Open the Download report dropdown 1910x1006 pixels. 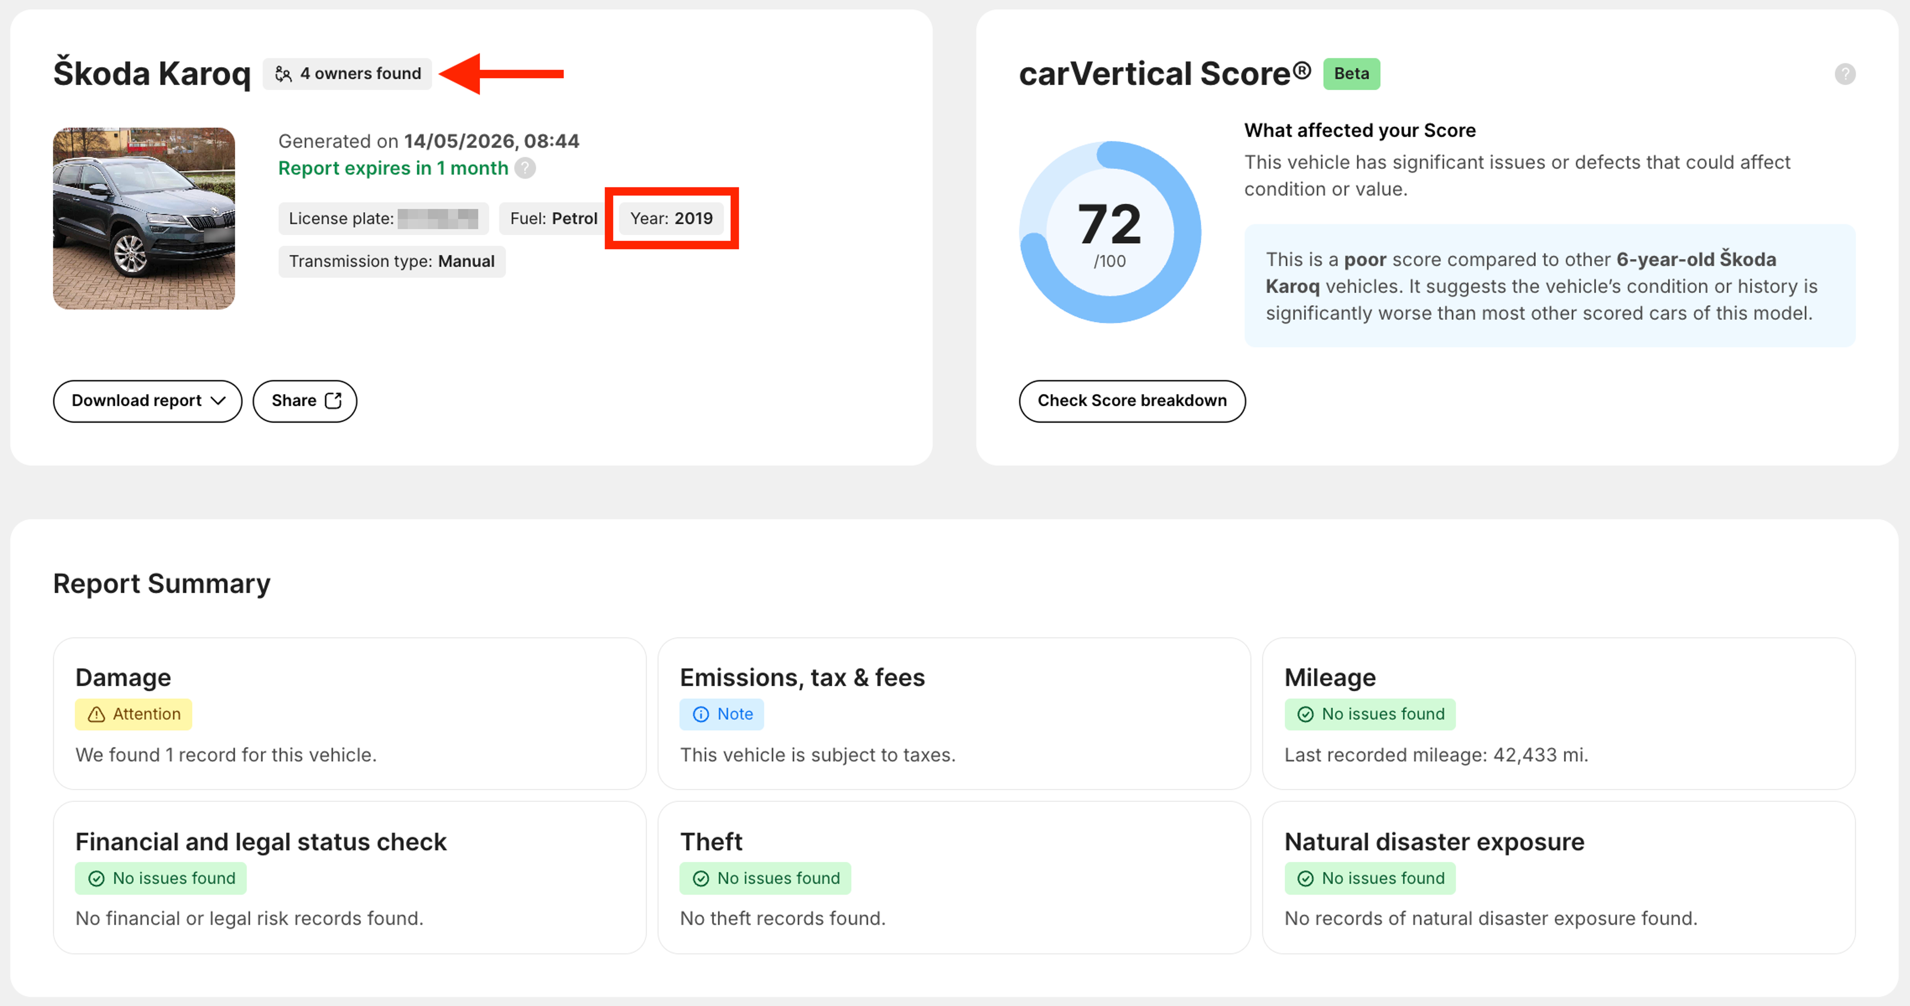click(148, 401)
